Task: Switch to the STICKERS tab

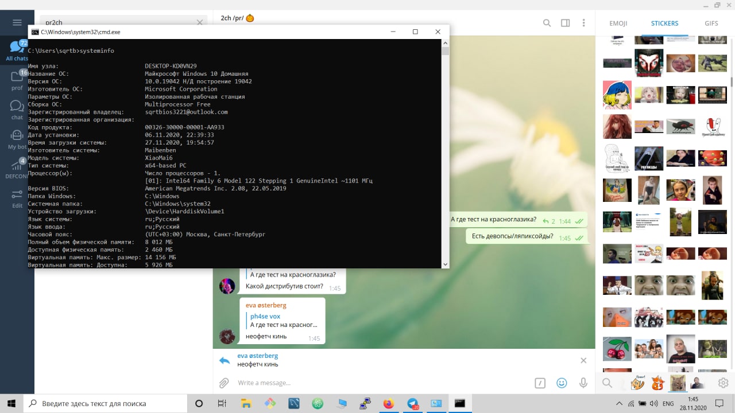Action: click(664, 24)
